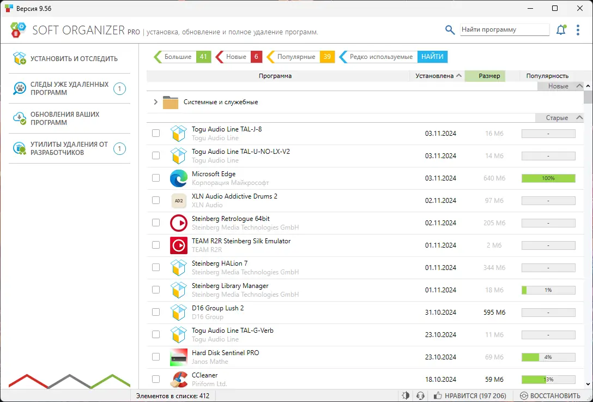
Task: Click the Microsoft Edge icon
Action: tap(179, 178)
